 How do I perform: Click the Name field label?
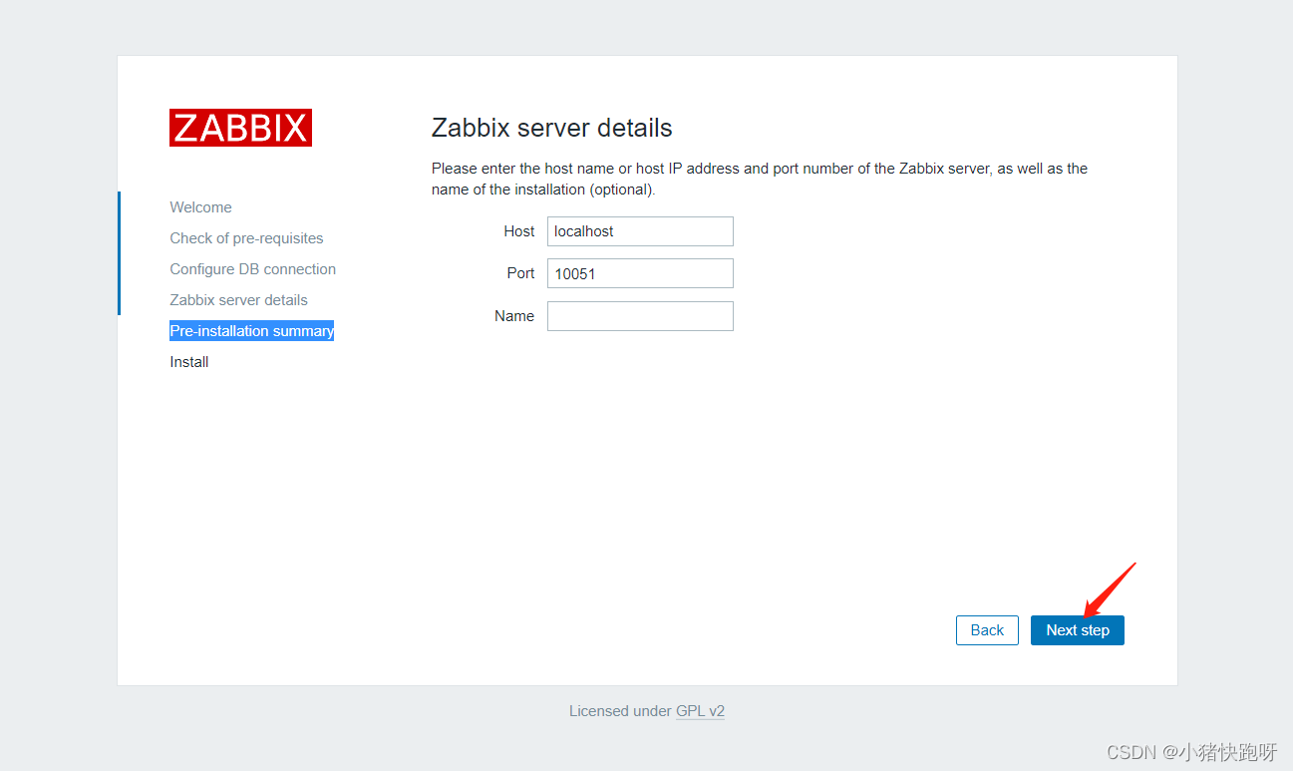click(514, 315)
